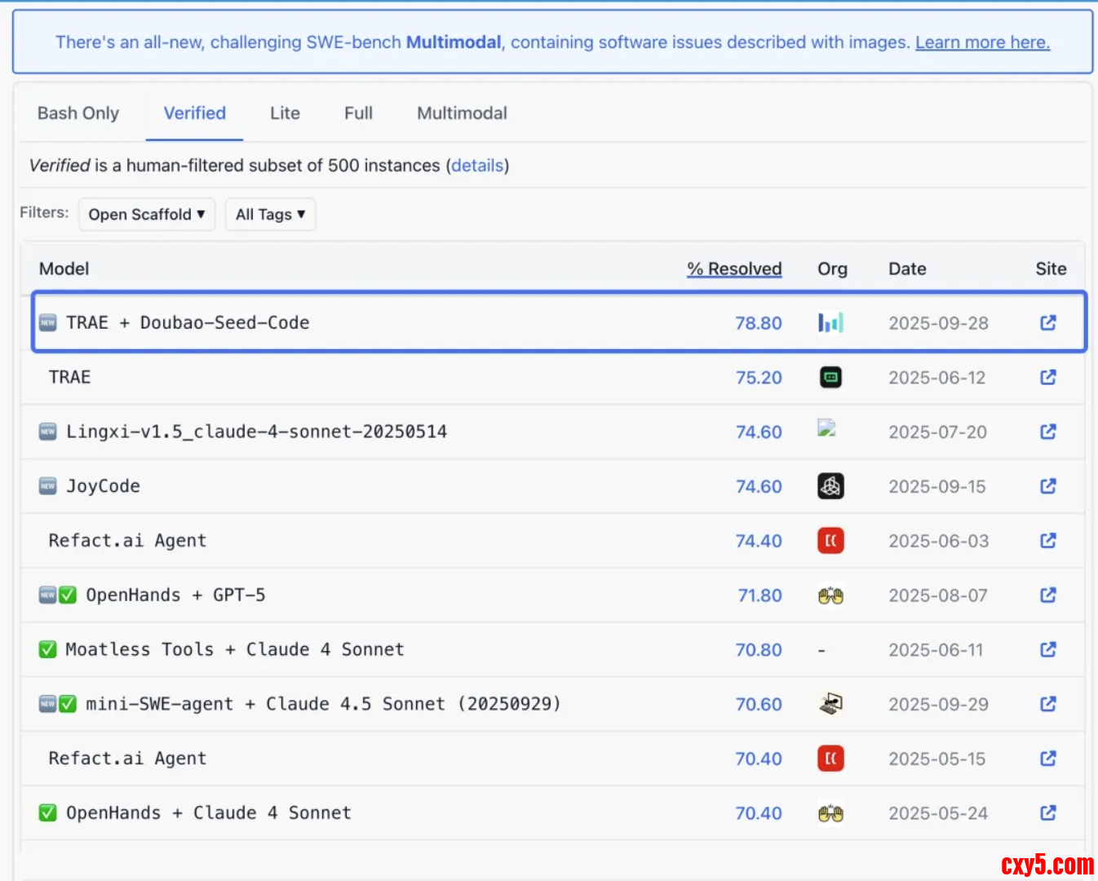
Task: Click the OpenHands + GPT-5 org logo
Action: point(830,595)
